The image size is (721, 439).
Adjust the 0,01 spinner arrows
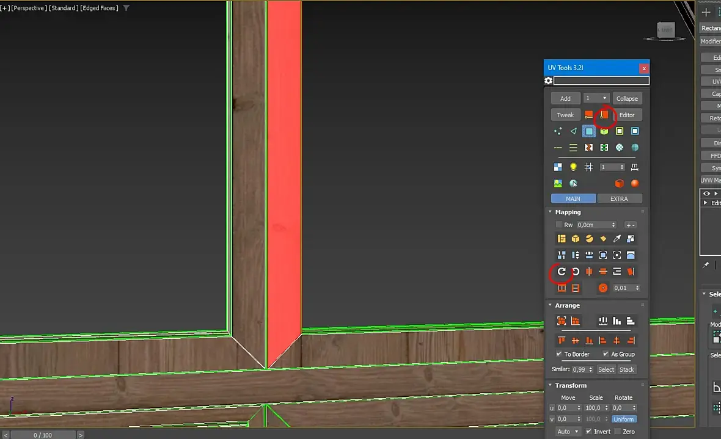point(637,288)
